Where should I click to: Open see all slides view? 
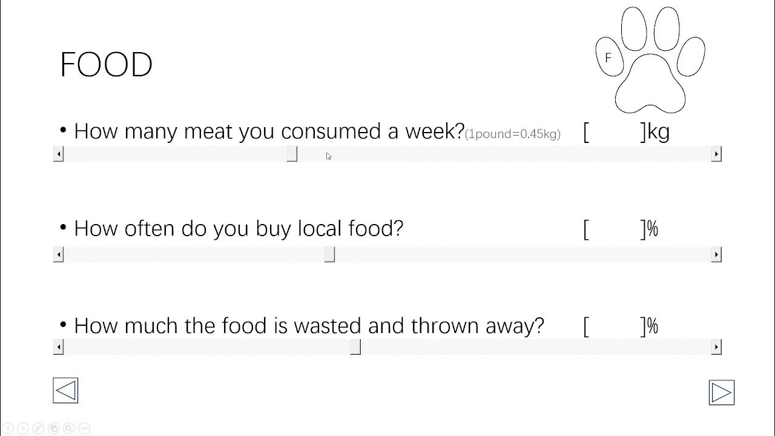click(x=53, y=429)
